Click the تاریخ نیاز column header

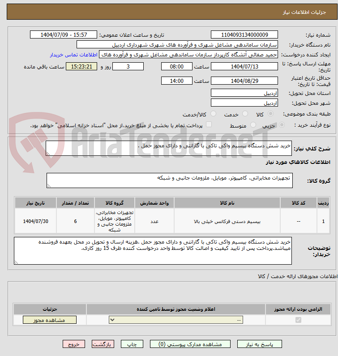pyautogui.click(x=35, y=203)
